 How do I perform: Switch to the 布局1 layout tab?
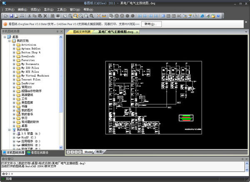click(x=100, y=152)
